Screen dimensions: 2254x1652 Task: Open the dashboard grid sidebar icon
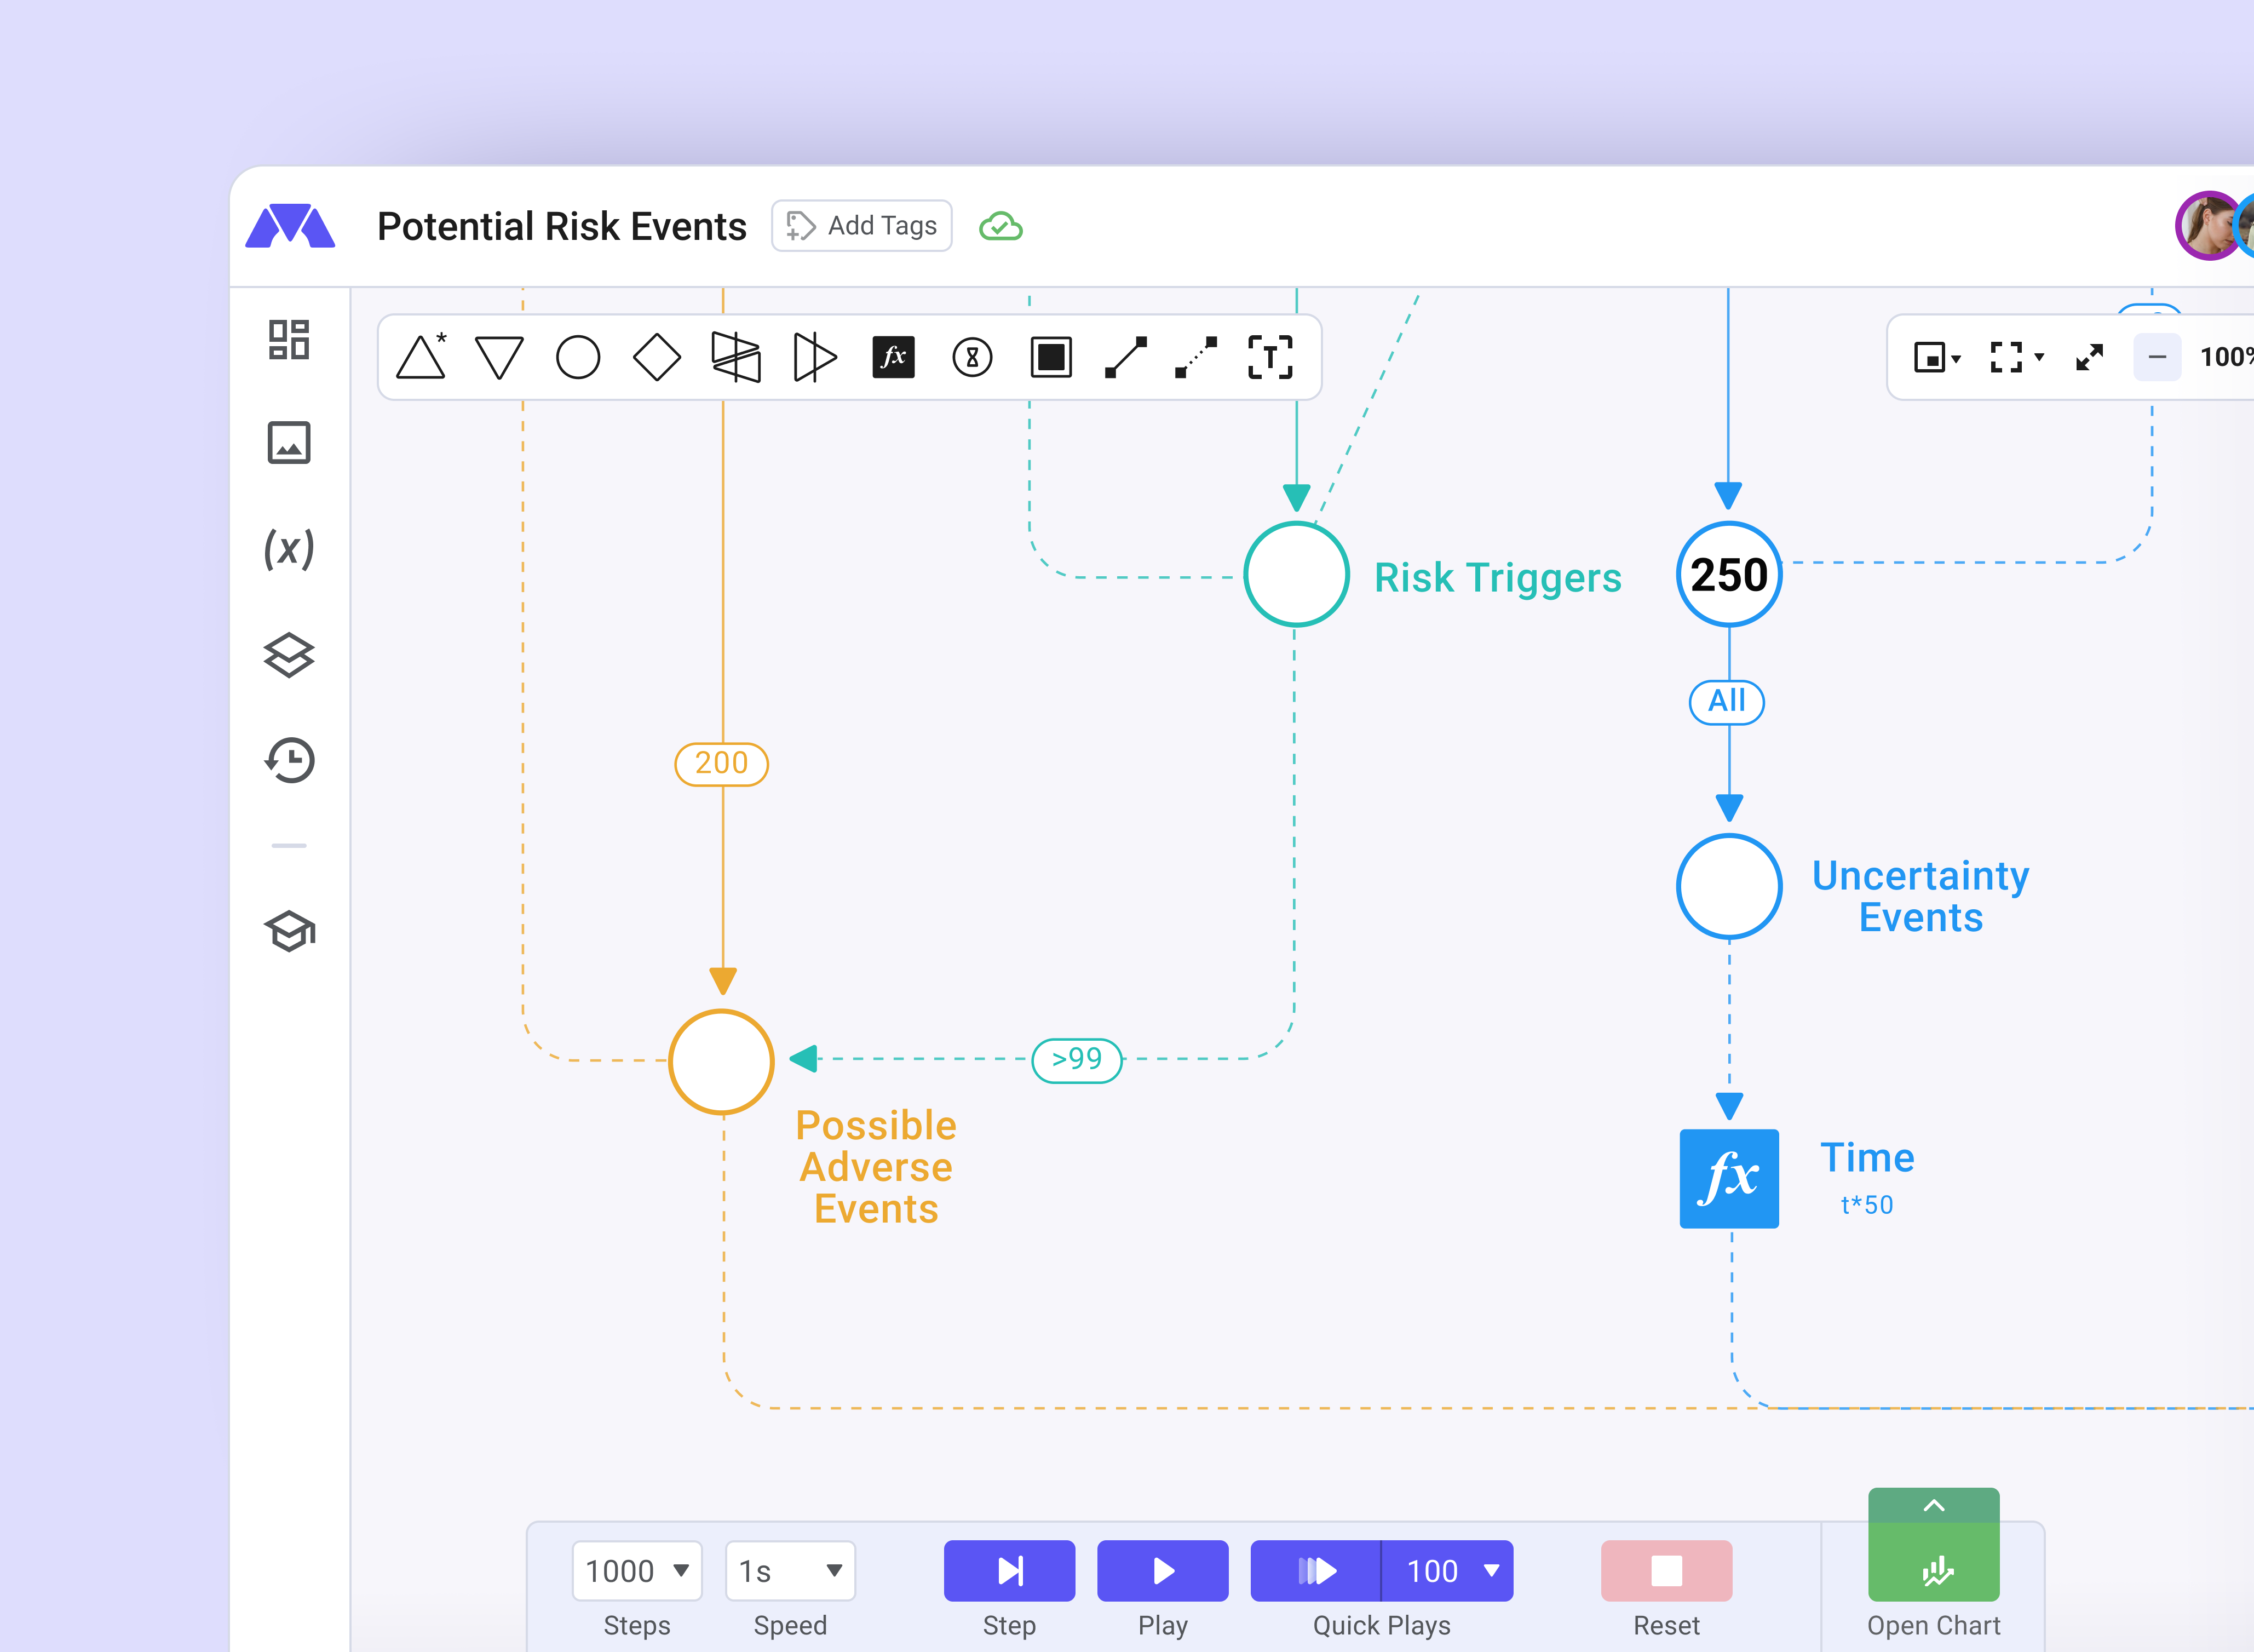point(289,340)
